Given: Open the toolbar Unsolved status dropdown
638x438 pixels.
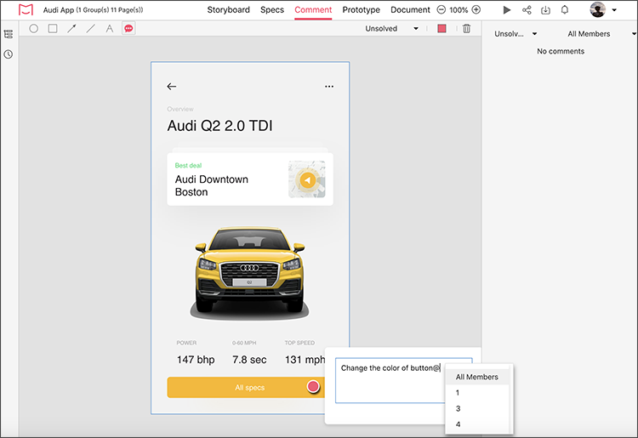Looking at the screenshot, I should tap(391, 28).
